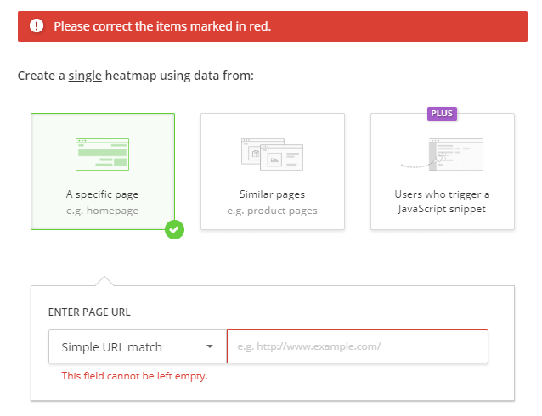Select the "A specific page" option card
Image resolution: width=542 pixels, height=416 pixels.
coord(102,171)
